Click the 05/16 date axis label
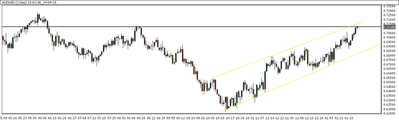 (13, 118)
